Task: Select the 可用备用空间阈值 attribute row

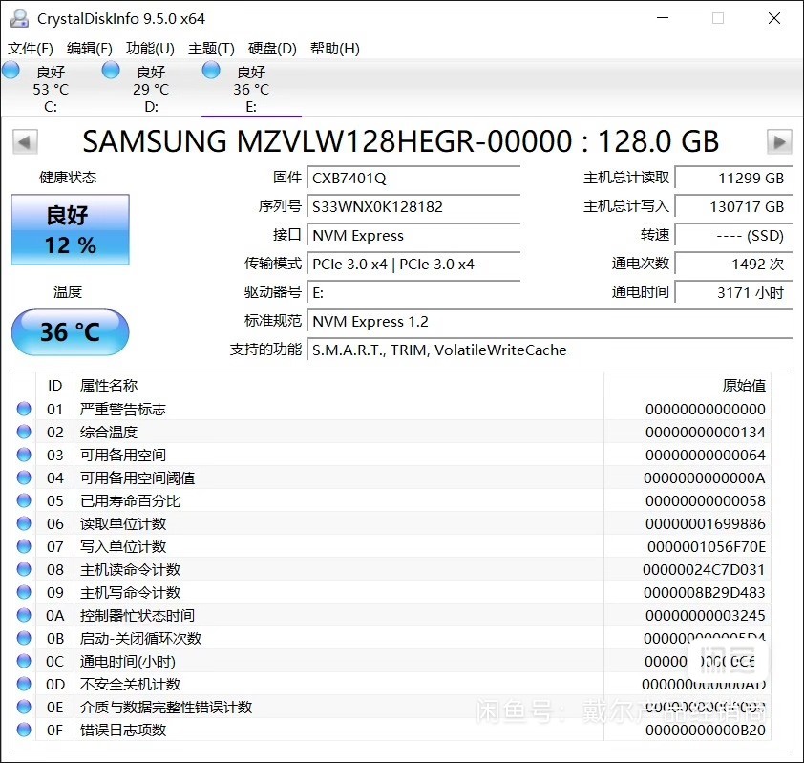Action: point(391,477)
